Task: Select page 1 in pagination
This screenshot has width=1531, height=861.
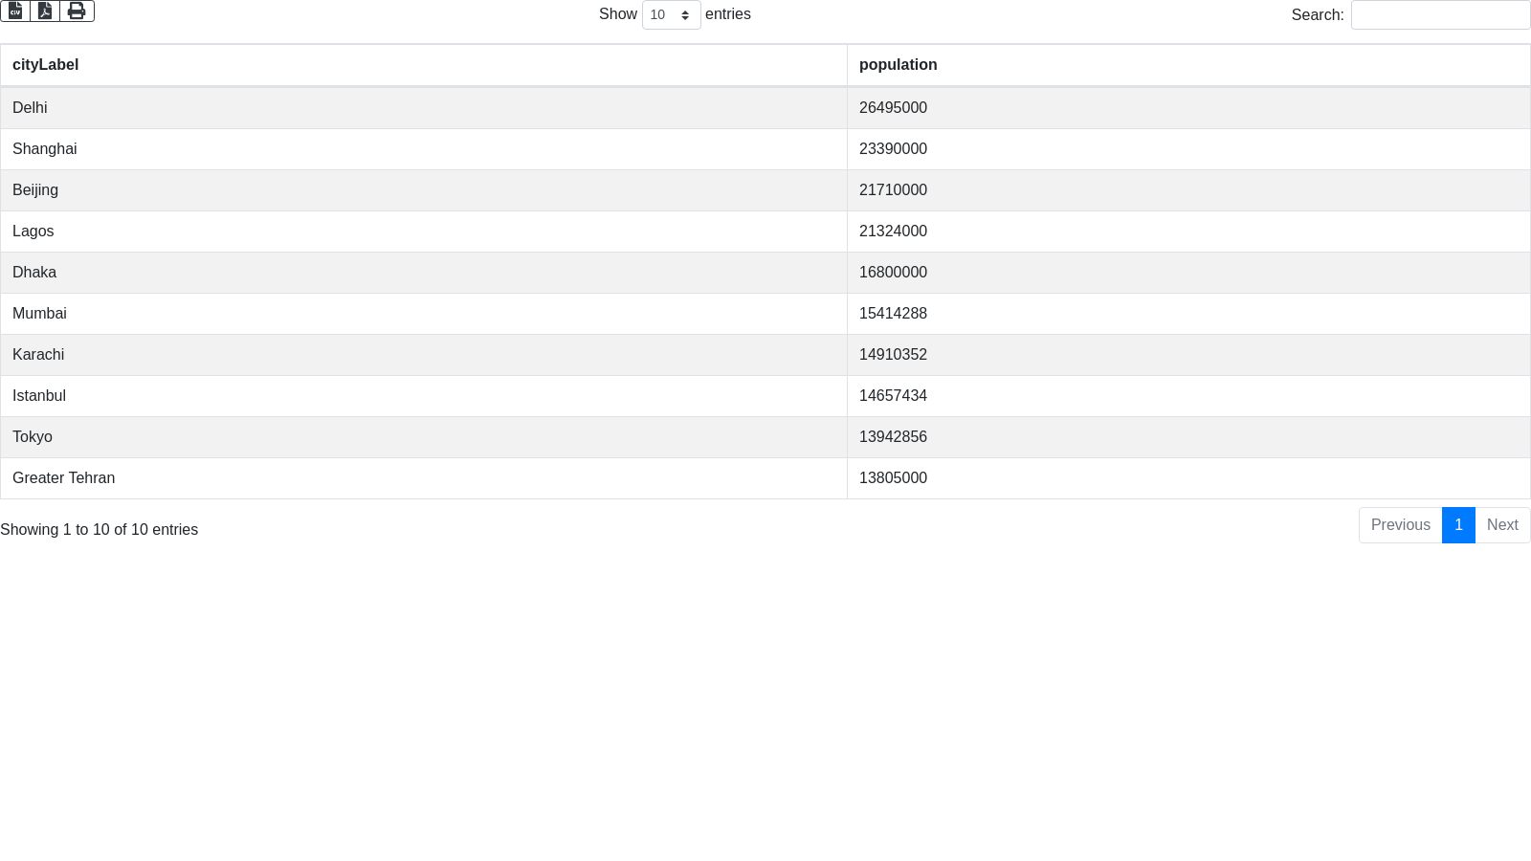Action: click(1458, 525)
